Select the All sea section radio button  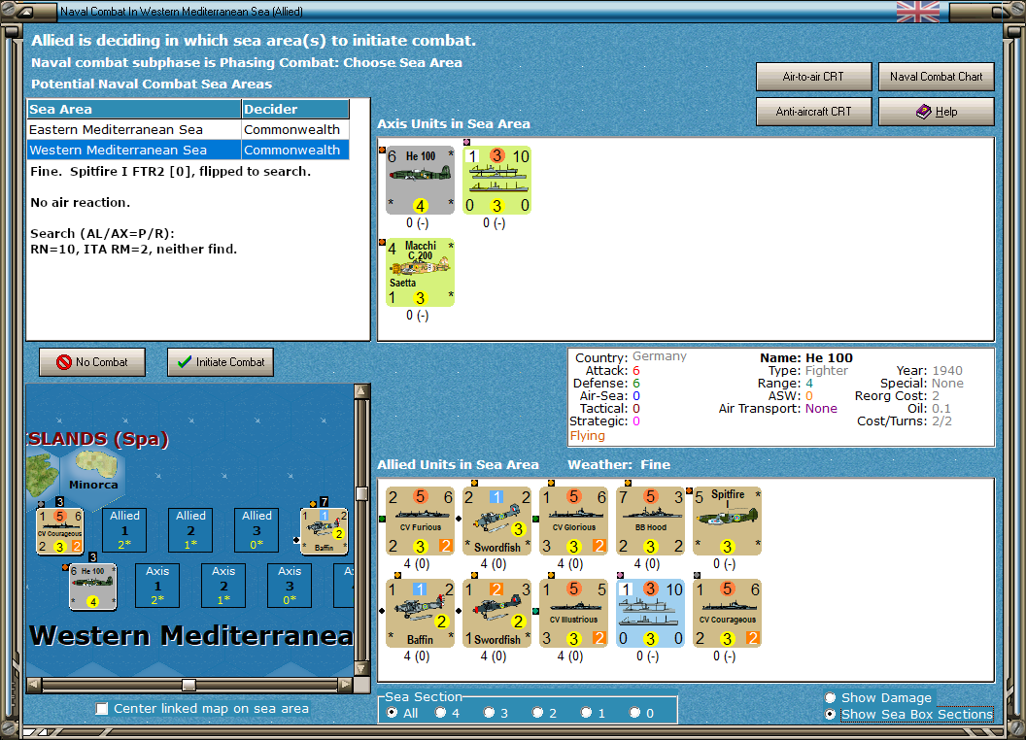click(392, 713)
